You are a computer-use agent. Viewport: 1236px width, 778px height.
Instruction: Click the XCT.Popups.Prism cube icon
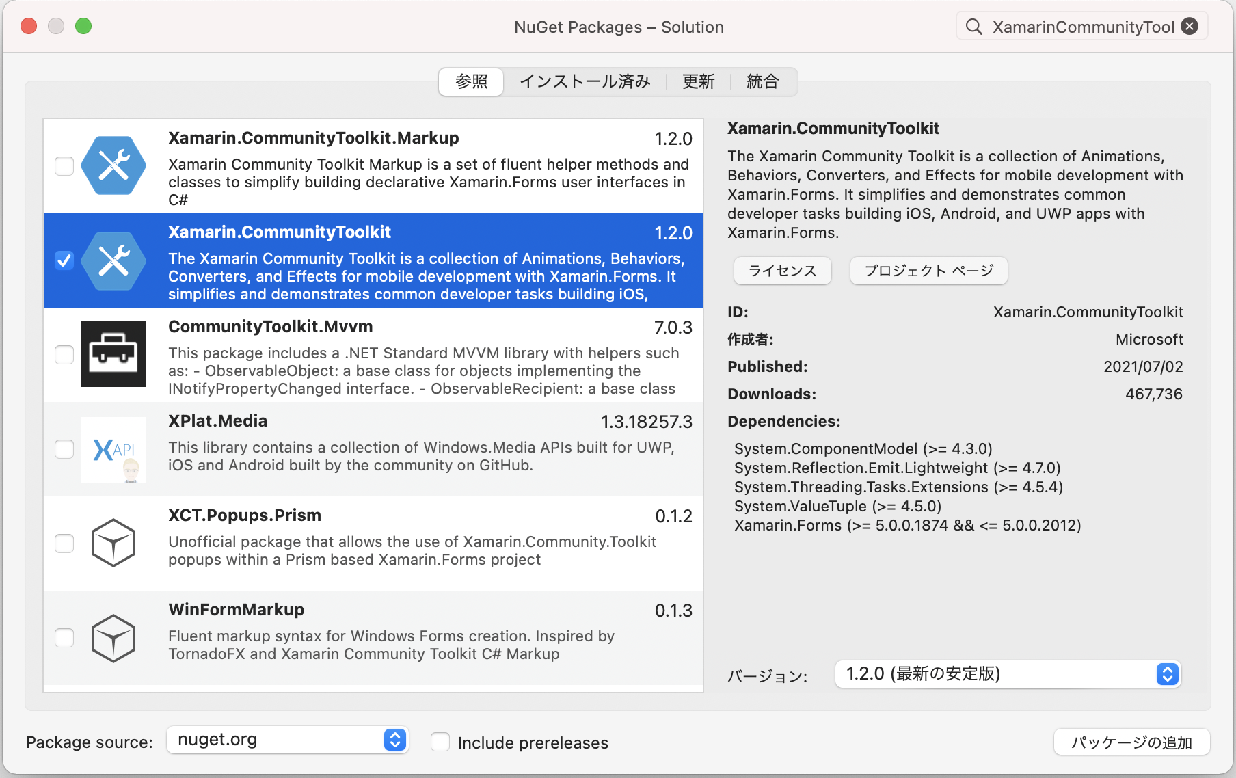tap(113, 544)
